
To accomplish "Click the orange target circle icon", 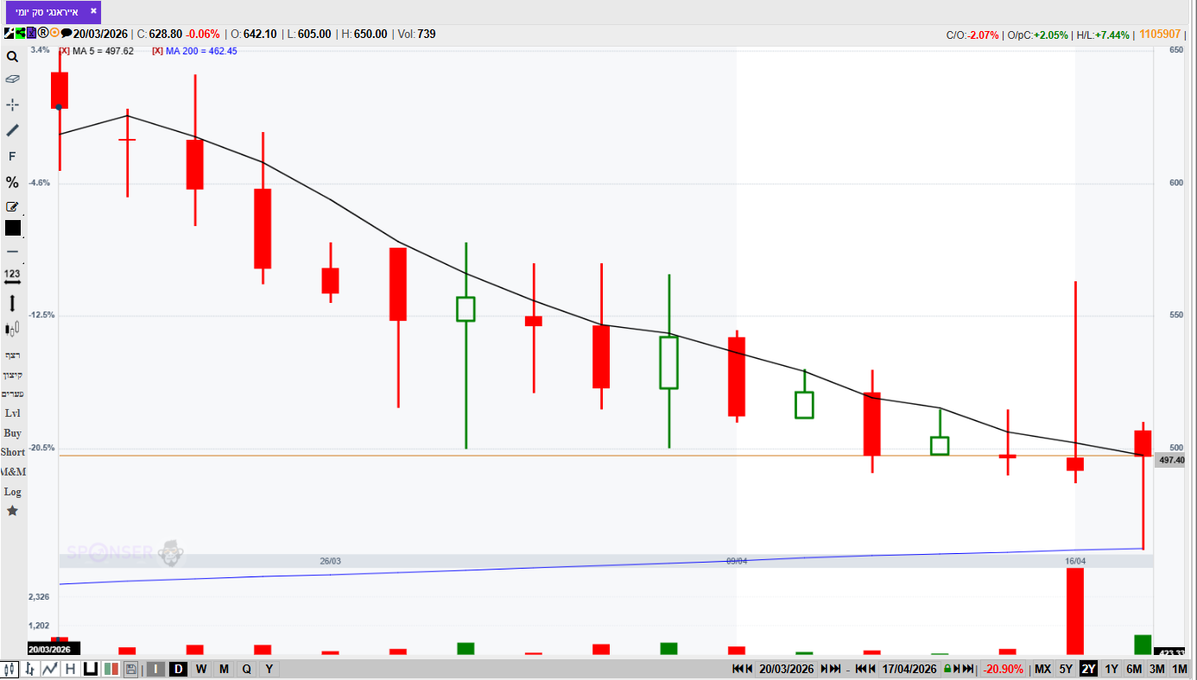I will coord(54,34).
